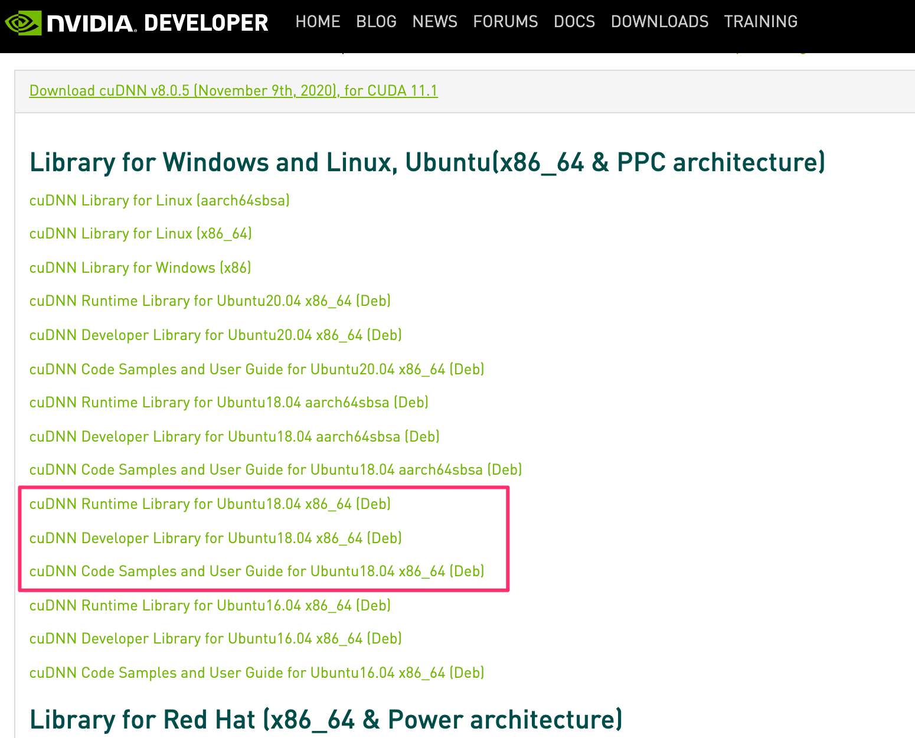Visit the FORUMS menu item
915x738 pixels.
505,22
